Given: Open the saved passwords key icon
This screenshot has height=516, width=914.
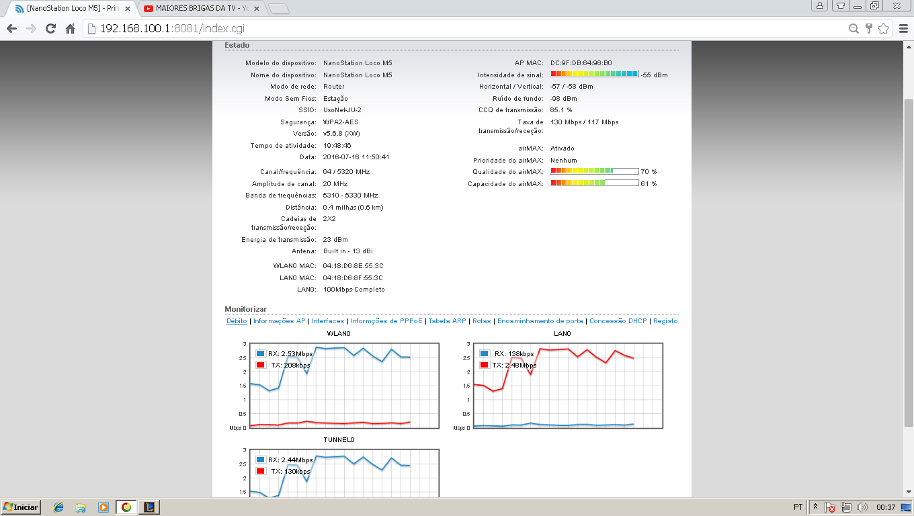Looking at the screenshot, I should (868, 29).
